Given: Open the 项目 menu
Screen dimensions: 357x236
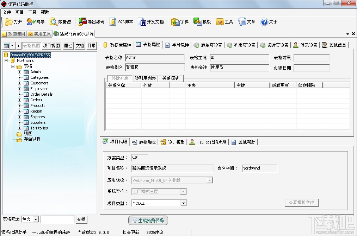Looking at the screenshot, I should tap(19, 12).
